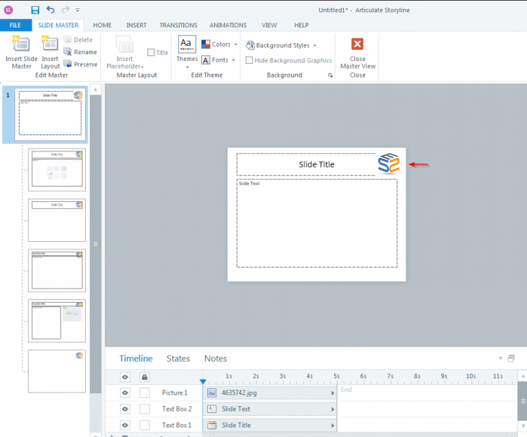527x437 pixels.
Task: Switch to the Timeline tab
Action: coord(136,358)
